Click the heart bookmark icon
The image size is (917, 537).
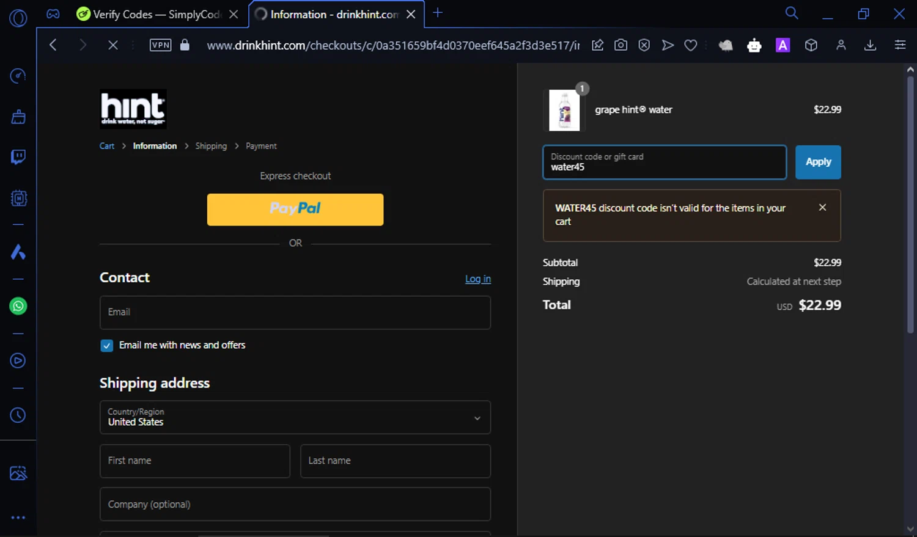[691, 45]
